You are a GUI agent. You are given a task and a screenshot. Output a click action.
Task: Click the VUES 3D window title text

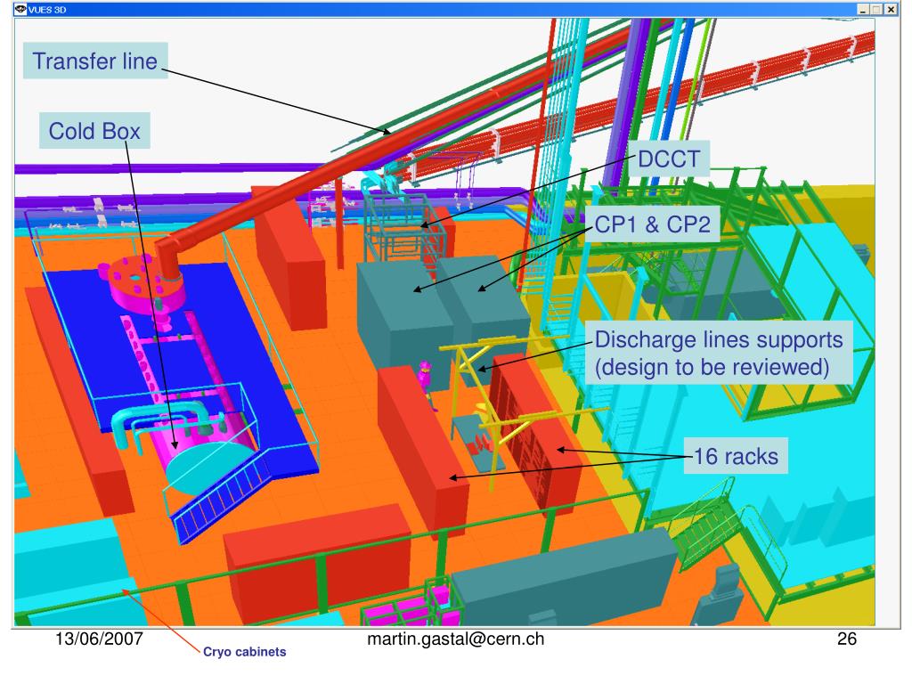(x=47, y=10)
